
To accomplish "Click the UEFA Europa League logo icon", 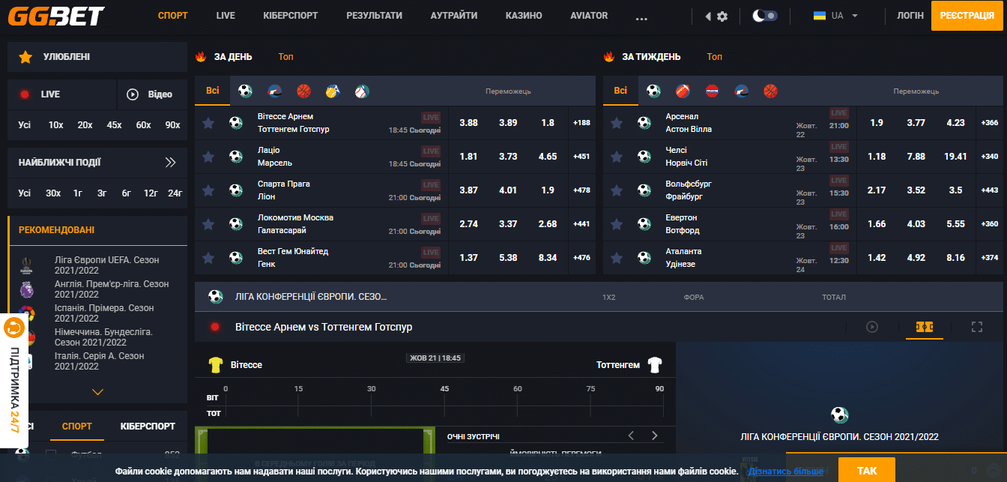I will pyautogui.click(x=26, y=265).
